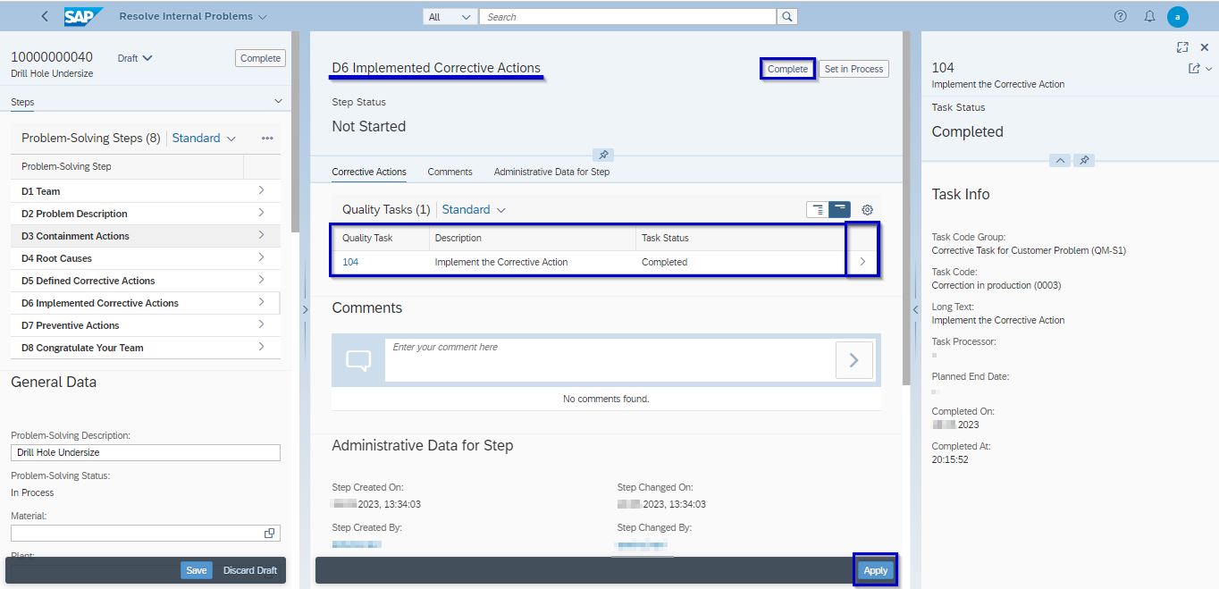The width and height of the screenshot is (1219, 589).
Task: Open the Draft status dropdown
Action: tap(134, 57)
